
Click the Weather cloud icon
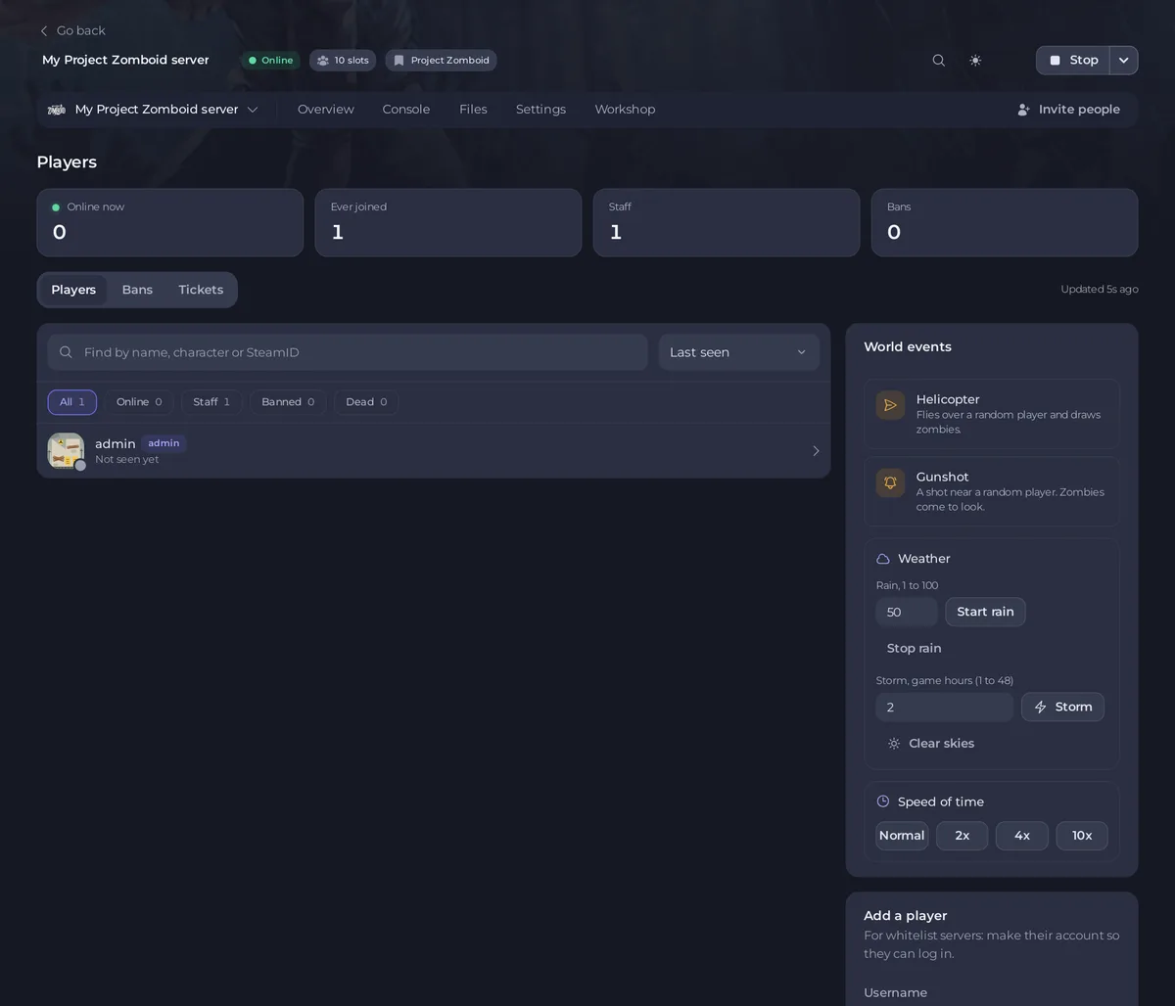(883, 559)
